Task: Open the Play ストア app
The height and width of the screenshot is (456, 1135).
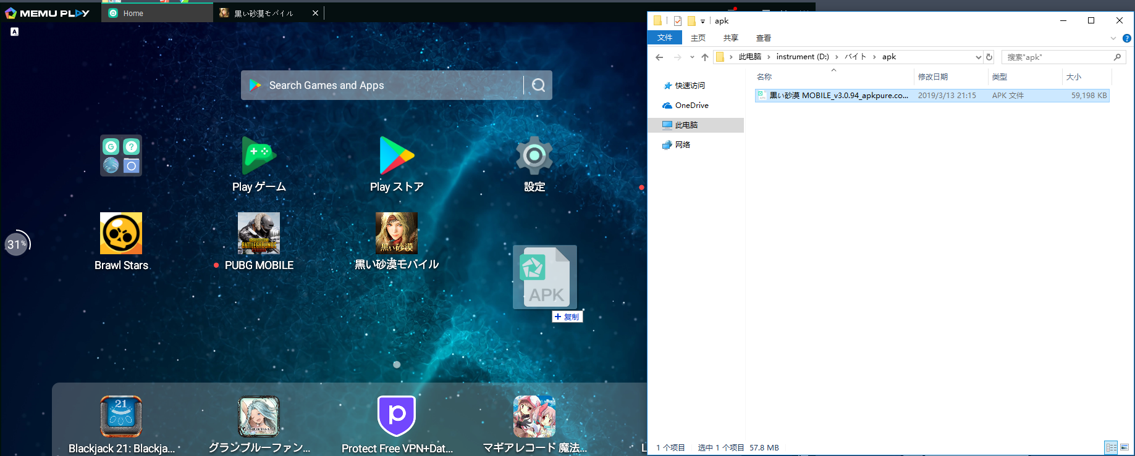Action: pos(397,156)
